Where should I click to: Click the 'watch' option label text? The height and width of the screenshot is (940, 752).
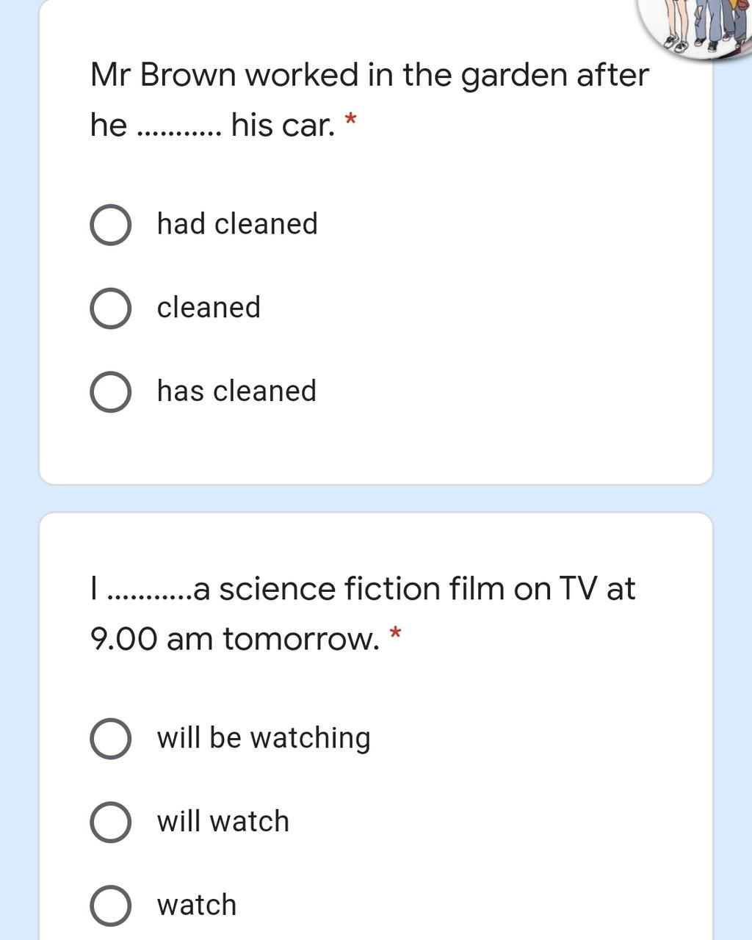click(196, 905)
